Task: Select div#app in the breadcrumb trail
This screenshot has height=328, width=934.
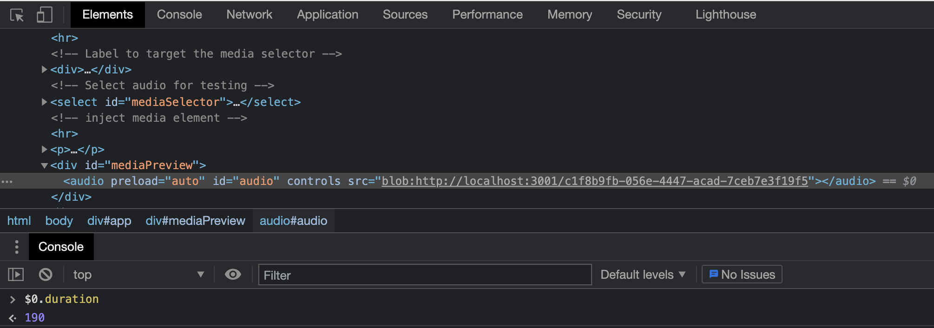Action: (109, 221)
